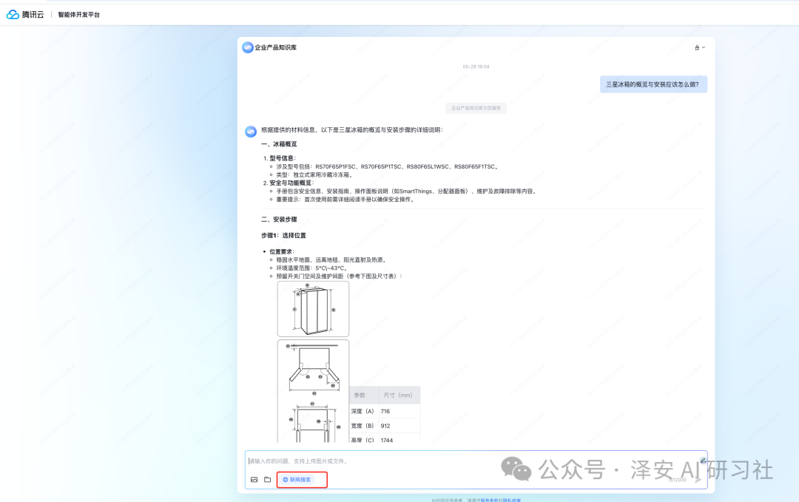Click the assistant avatar beside the reply

(x=251, y=132)
